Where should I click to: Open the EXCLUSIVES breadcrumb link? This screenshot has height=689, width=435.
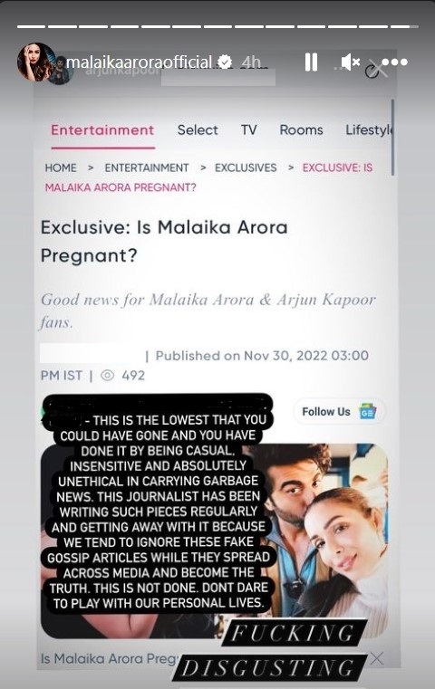[x=246, y=167]
